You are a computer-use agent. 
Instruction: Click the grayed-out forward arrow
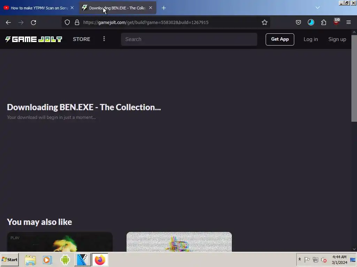[x=21, y=23]
